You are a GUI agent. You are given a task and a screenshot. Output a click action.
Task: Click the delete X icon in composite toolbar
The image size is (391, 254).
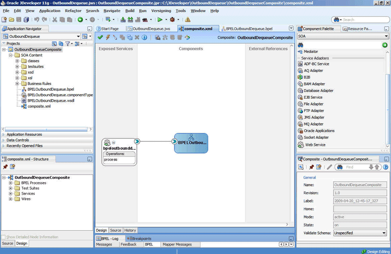tap(137, 37)
